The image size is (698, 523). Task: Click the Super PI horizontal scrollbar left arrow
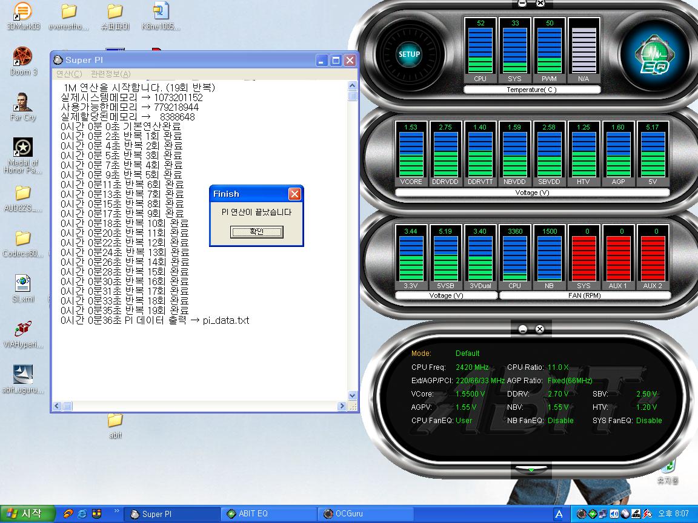coord(57,406)
